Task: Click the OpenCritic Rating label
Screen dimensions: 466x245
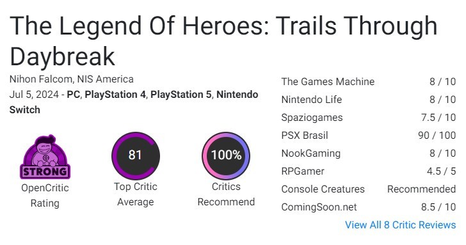Action: tap(45, 195)
